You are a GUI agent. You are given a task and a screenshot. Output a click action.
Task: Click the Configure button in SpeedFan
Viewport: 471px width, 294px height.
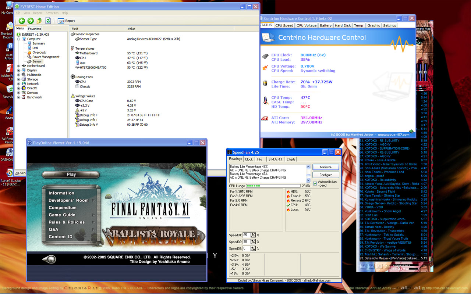click(x=326, y=175)
